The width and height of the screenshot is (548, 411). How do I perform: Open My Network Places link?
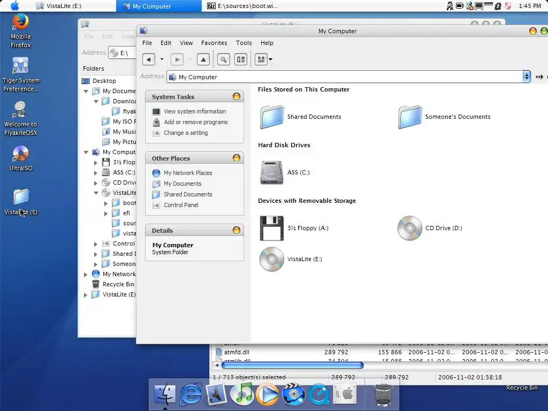[188, 173]
